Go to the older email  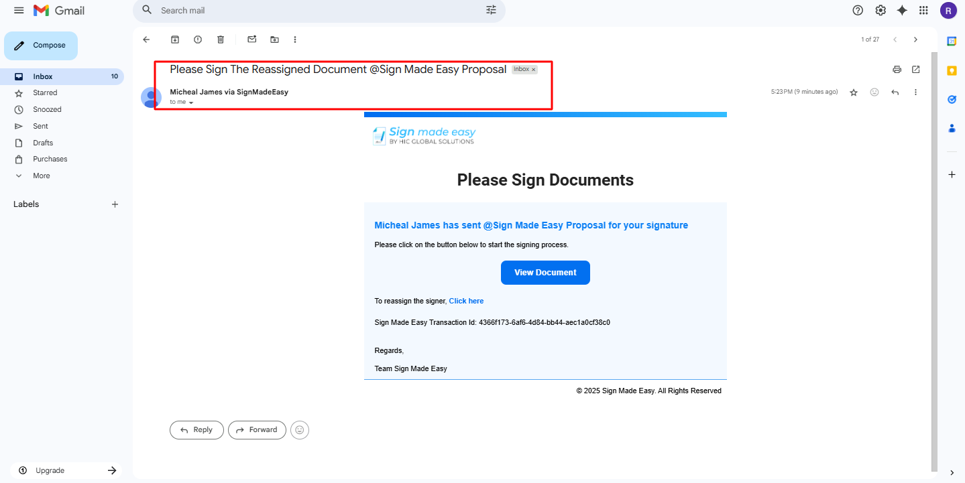915,40
